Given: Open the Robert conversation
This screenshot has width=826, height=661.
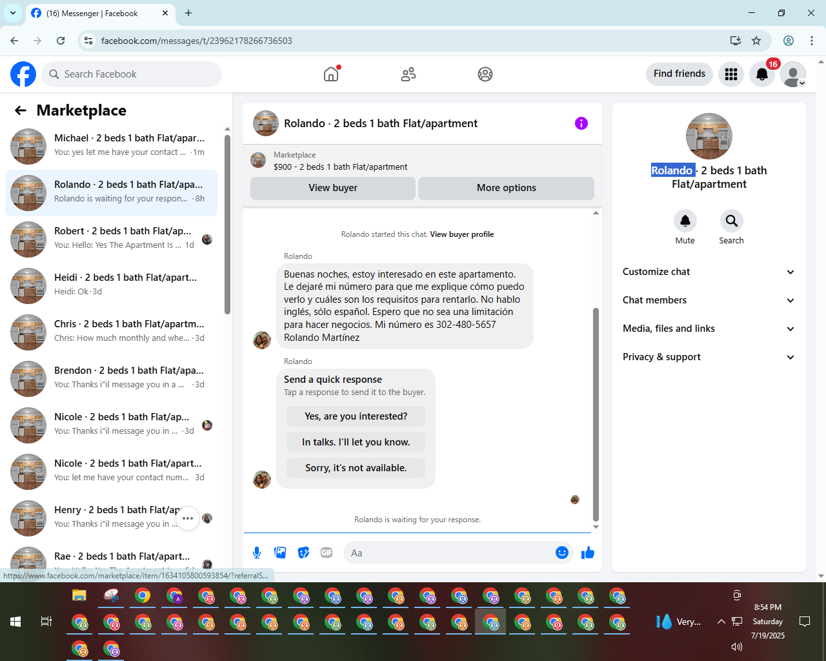Looking at the screenshot, I should (x=111, y=239).
